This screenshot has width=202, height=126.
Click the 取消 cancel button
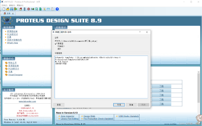[x=131, y=105]
